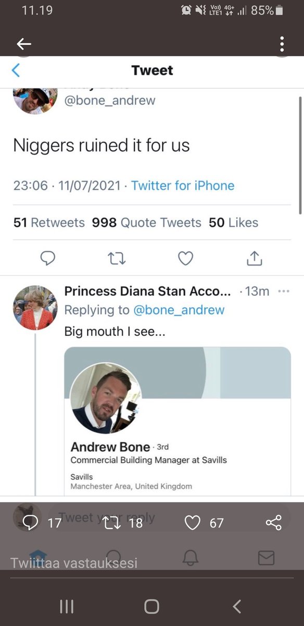Tap the share upload icon under tweet
This screenshot has width=304, height=626.
(x=254, y=257)
